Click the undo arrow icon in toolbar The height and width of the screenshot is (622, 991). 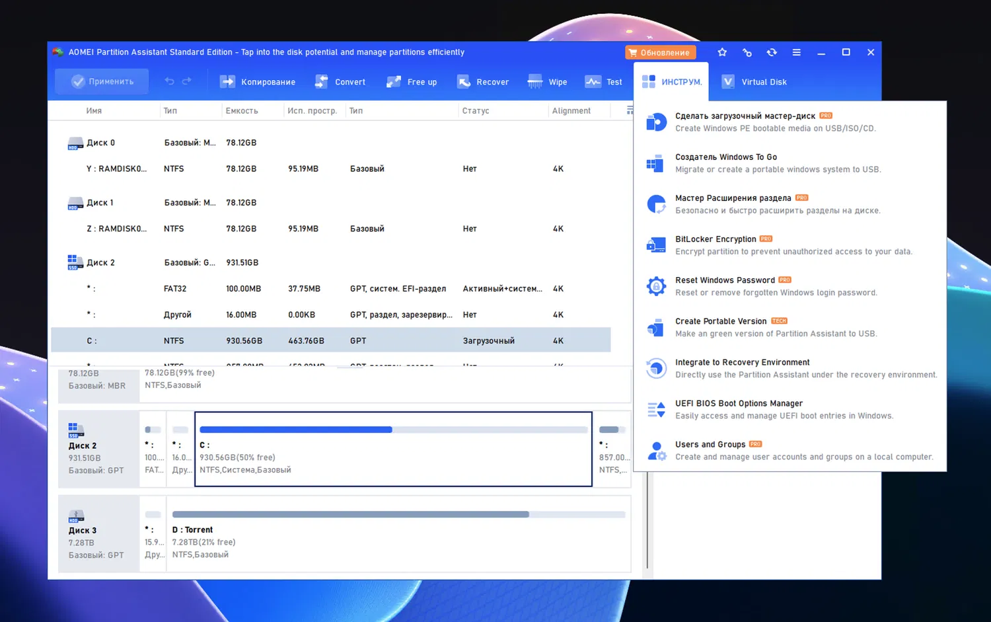[x=170, y=81]
